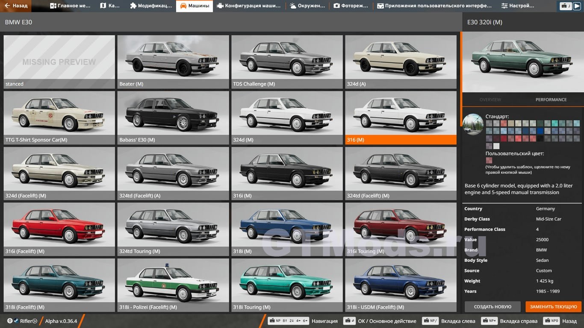Click the E30 320i (M) title
The width and height of the screenshot is (584, 328).
[484, 22]
